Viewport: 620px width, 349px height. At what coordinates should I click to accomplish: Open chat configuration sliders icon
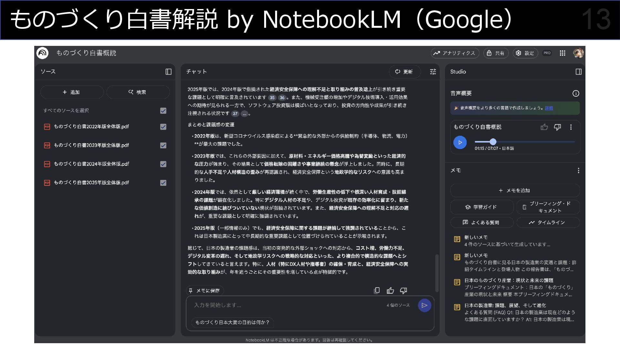pos(433,72)
